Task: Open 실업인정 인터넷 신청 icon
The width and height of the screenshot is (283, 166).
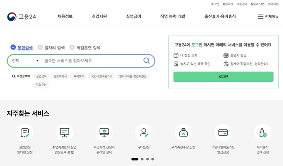Action: pyautogui.click(x=25, y=133)
